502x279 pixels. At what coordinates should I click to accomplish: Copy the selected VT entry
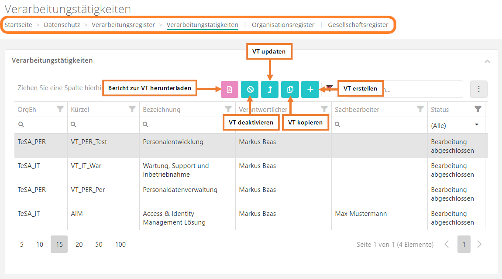(x=290, y=89)
